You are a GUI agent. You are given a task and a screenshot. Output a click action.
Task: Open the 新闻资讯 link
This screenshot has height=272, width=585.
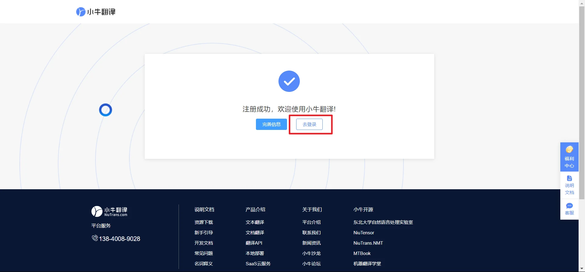(311, 243)
